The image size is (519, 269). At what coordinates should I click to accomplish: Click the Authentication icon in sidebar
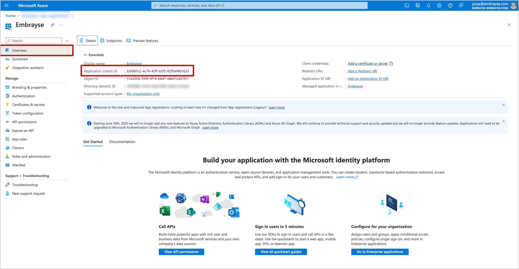[8, 96]
